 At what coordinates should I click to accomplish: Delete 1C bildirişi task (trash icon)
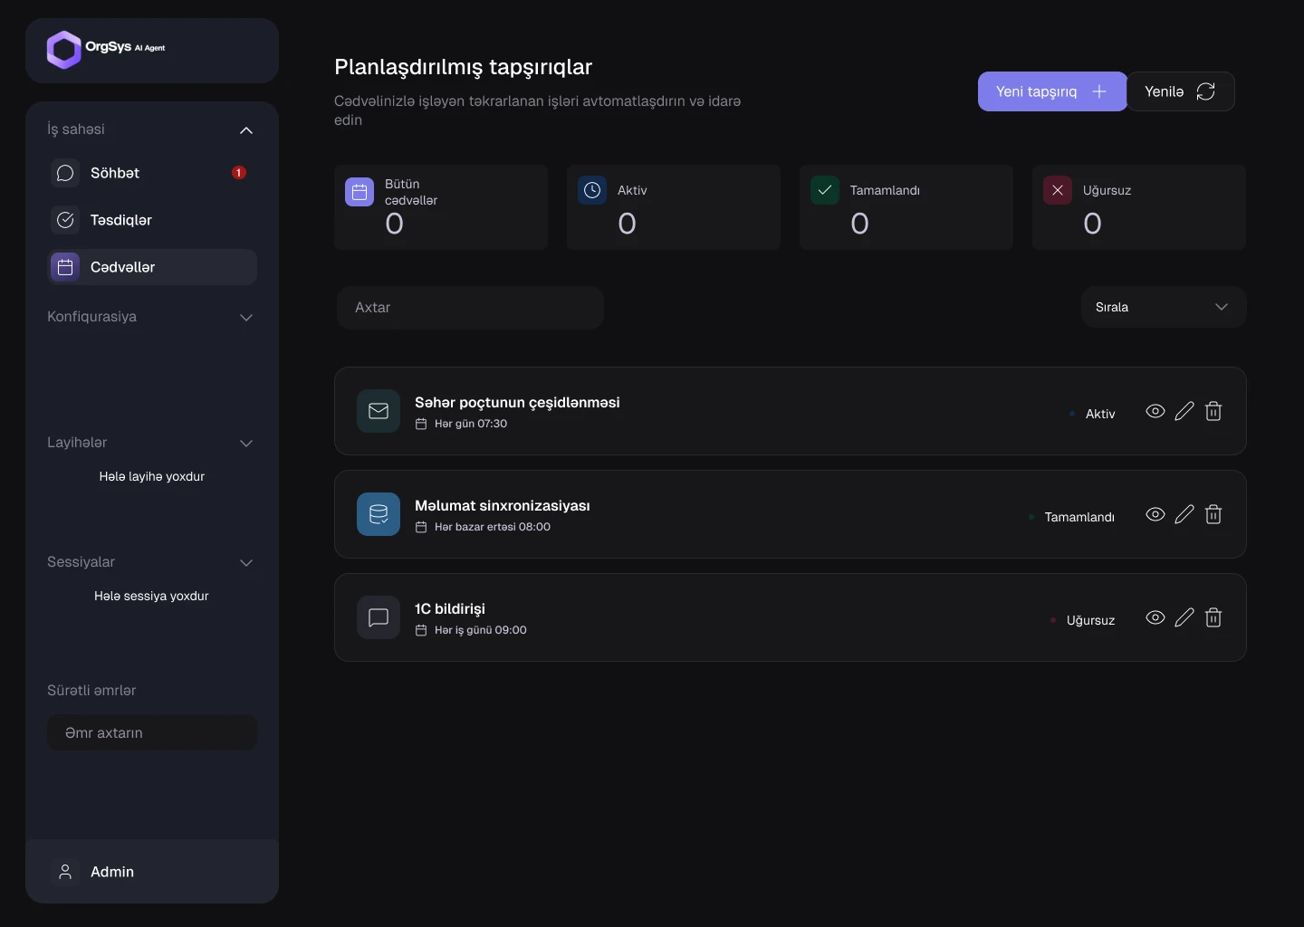(x=1213, y=617)
